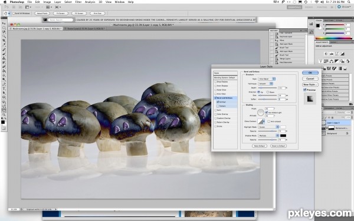Click the Levels adjustment icon

332,54
